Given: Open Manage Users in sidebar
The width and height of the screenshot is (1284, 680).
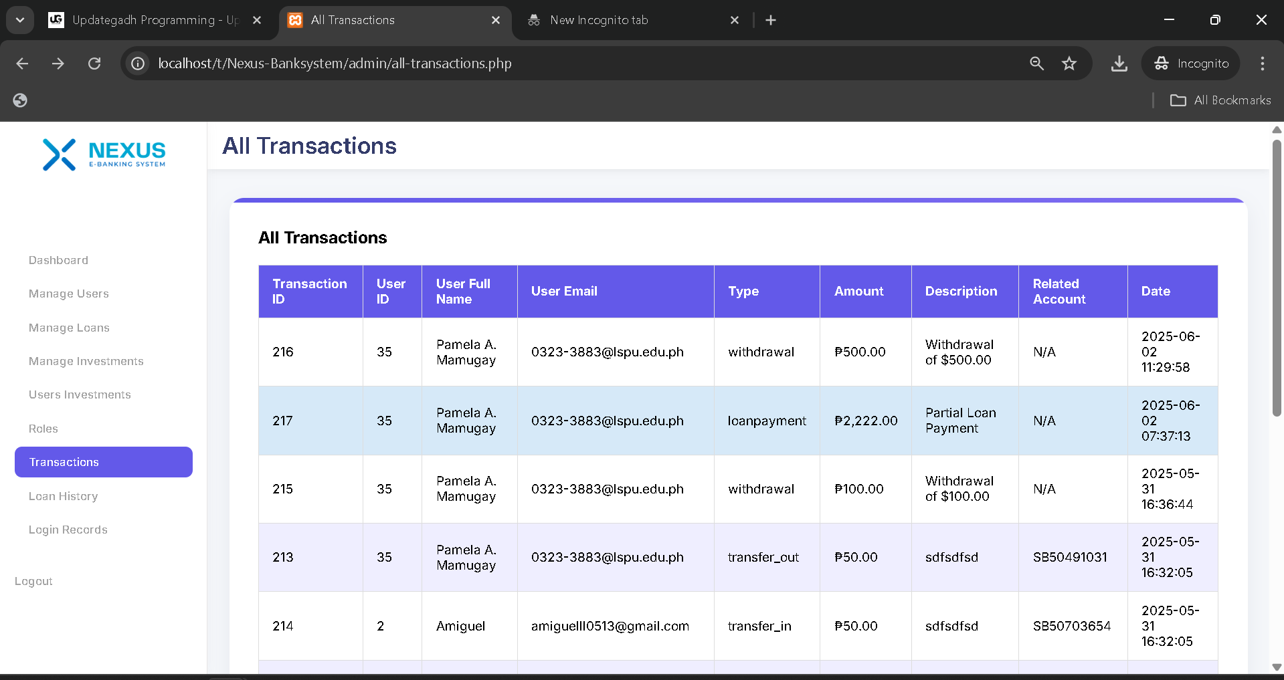Looking at the screenshot, I should (68, 294).
